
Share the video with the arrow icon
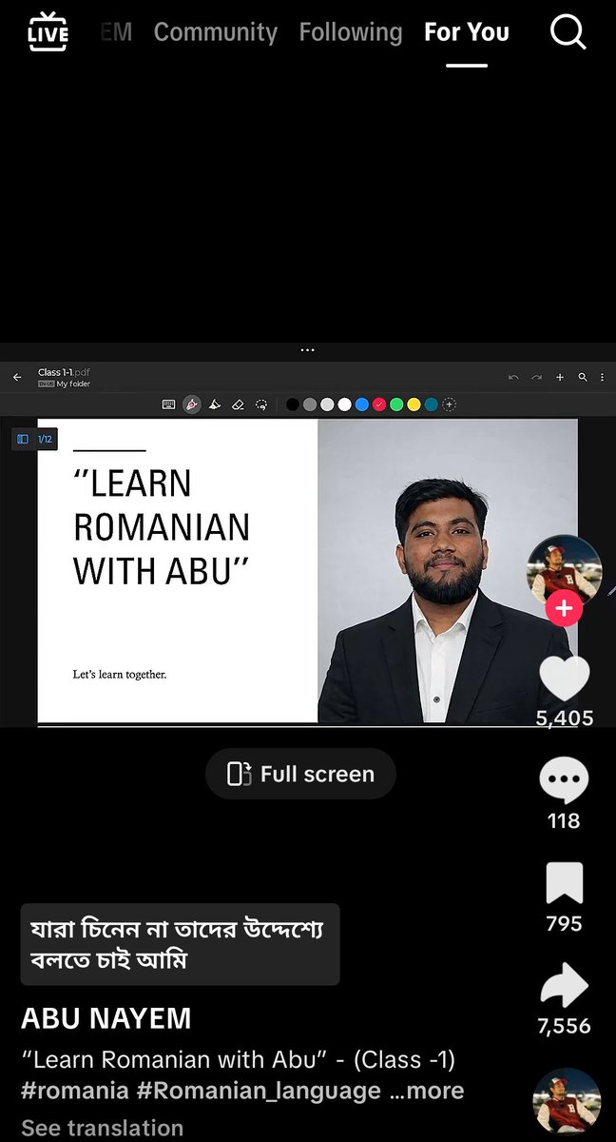[565, 986]
